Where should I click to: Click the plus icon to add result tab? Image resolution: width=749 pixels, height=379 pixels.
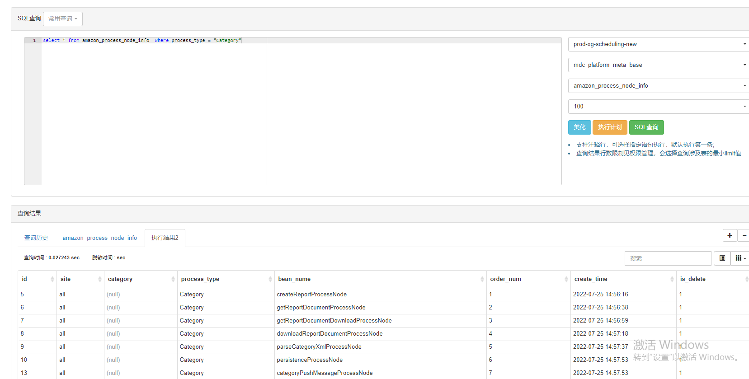point(730,235)
